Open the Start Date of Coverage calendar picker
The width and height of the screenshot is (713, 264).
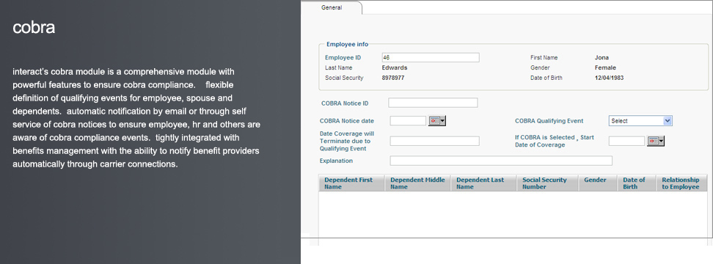click(x=656, y=142)
